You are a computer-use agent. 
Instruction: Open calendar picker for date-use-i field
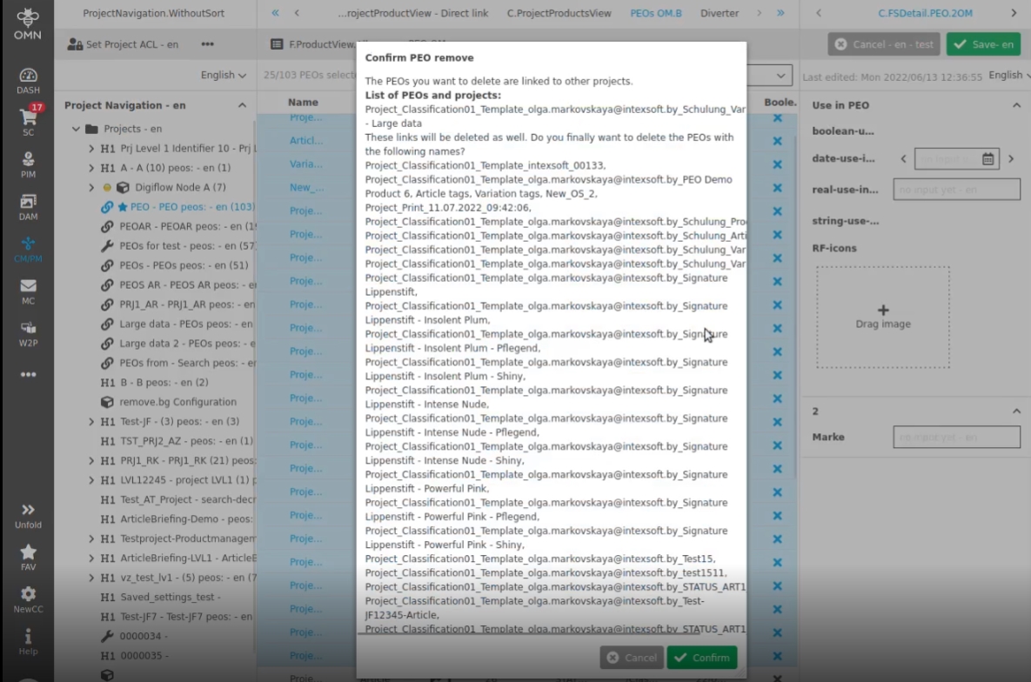point(987,158)
